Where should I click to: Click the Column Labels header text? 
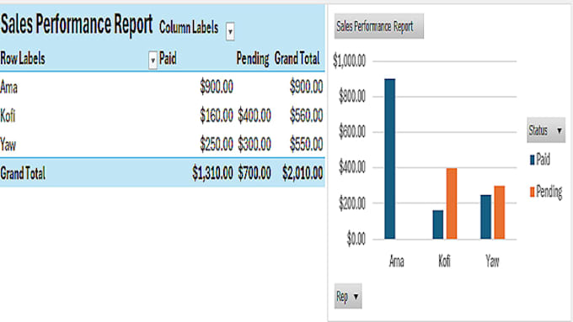(x=189, y=28)
